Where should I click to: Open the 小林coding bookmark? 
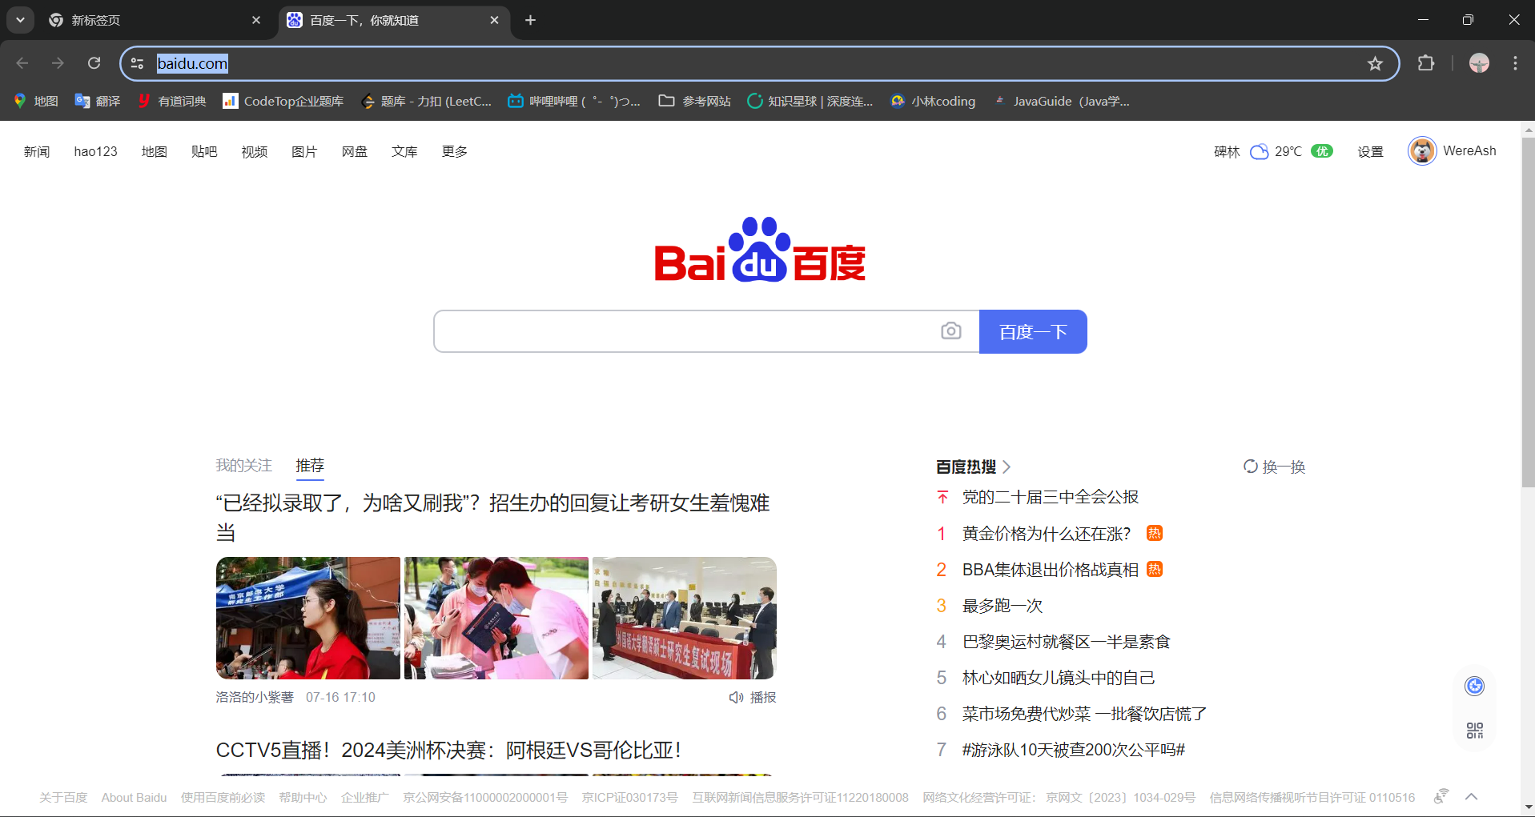click(933, 101)
